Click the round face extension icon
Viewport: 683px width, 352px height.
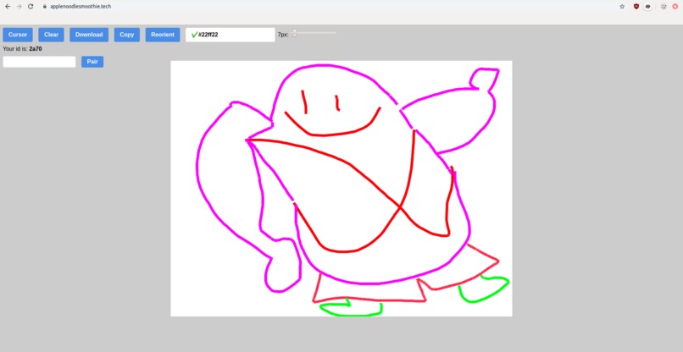647,7
